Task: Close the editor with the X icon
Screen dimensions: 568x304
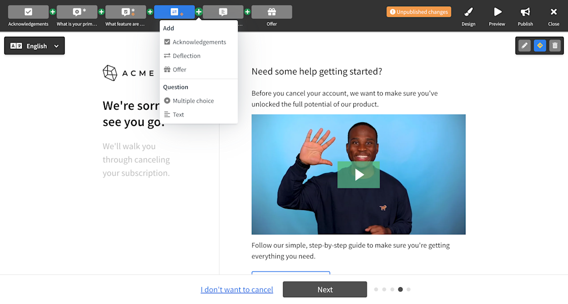Action: coord(553,16)
